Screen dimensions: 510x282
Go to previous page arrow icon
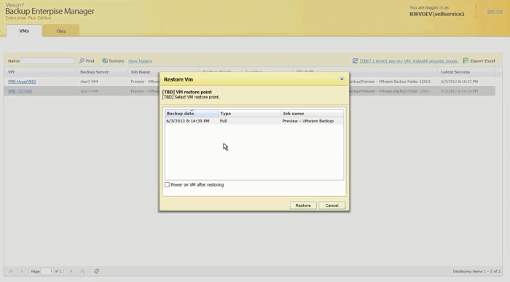[x=22, y=271]
